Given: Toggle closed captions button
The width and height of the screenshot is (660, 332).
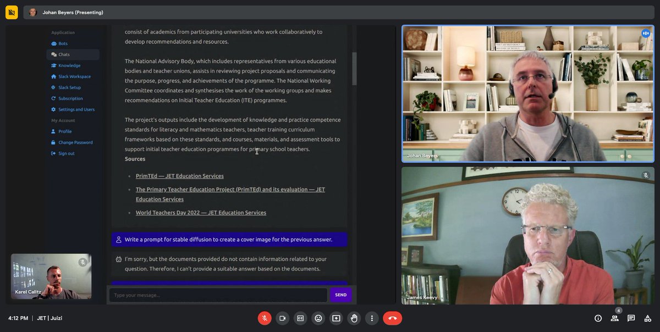Looking at the screenshot, I should (x=300, y=318).
